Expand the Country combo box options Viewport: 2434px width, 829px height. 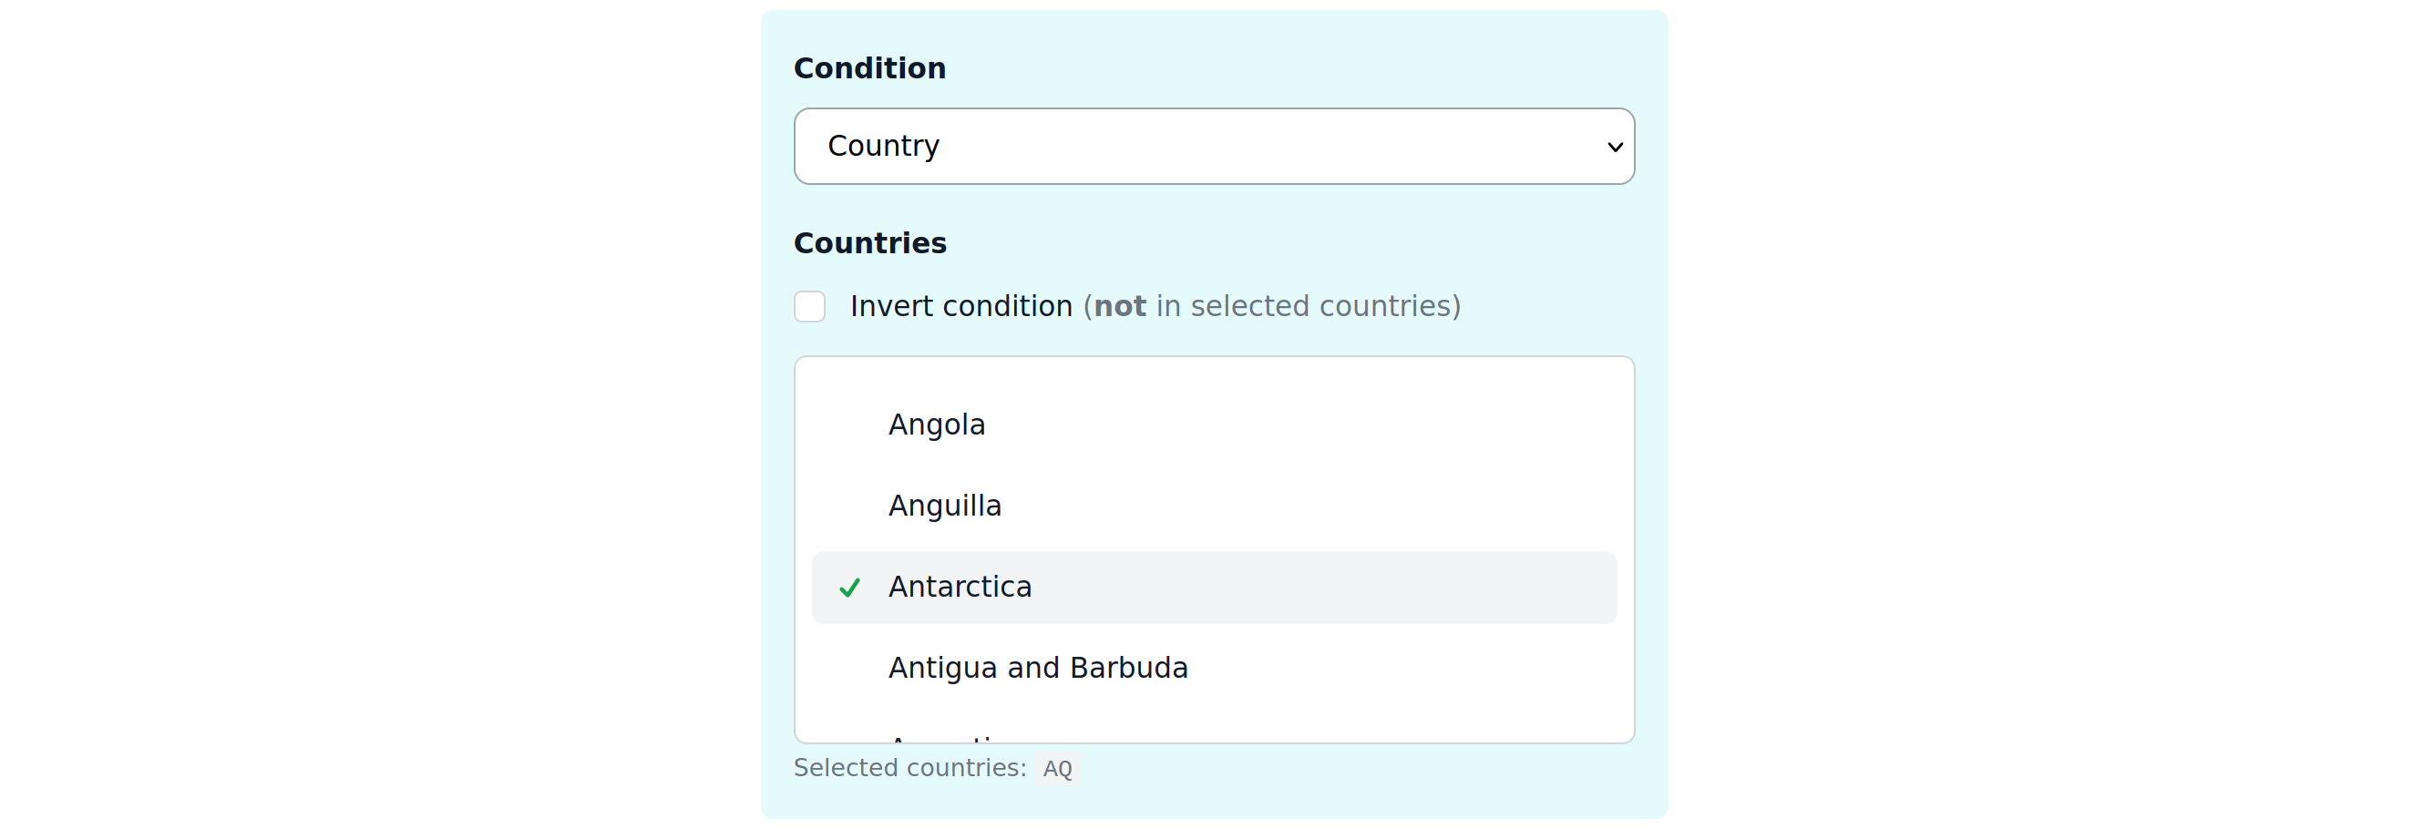1214,147
